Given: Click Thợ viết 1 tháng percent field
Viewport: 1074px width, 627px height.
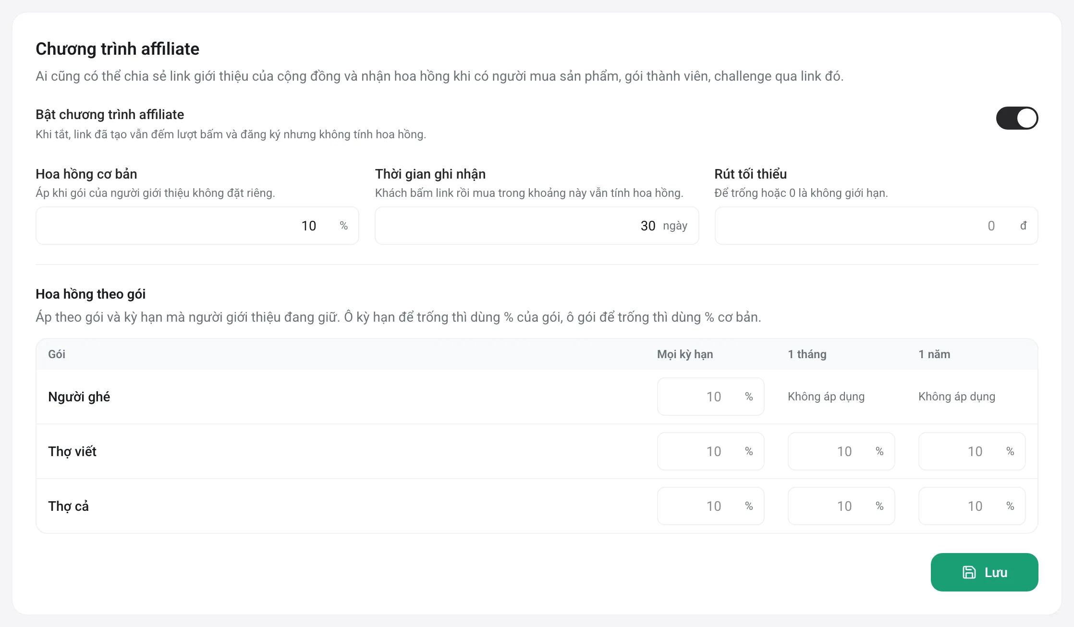Looking at the screenshot, I should (x=841, y=451).
